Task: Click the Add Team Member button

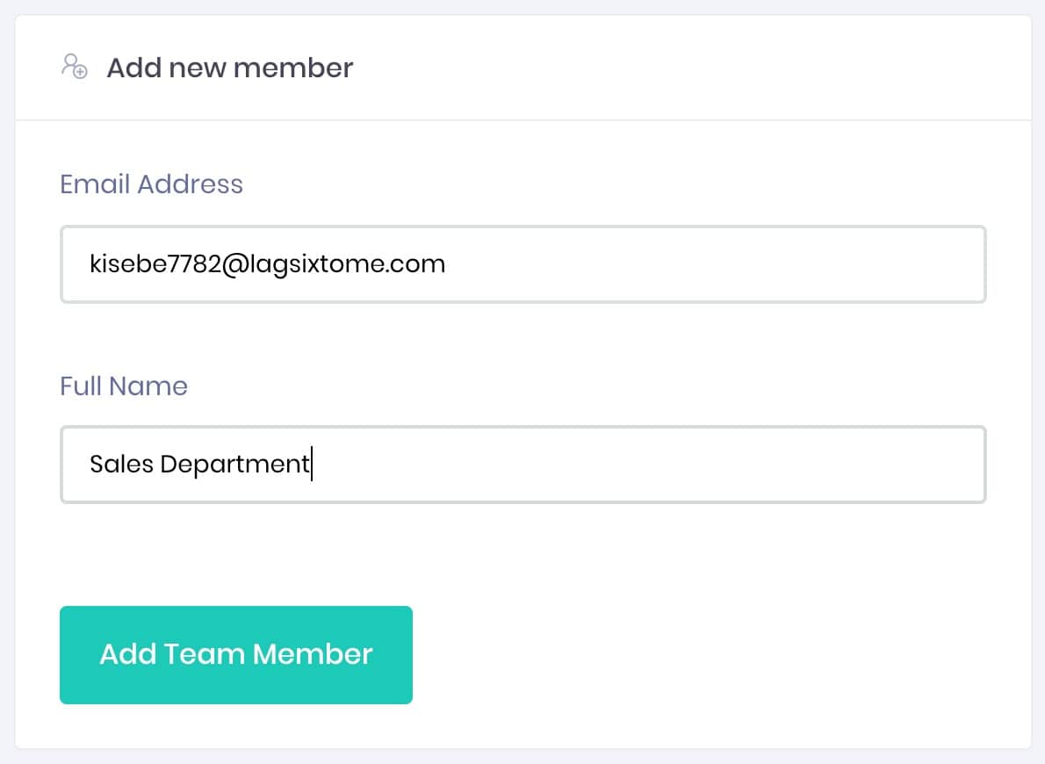Action: coord(236,654)
